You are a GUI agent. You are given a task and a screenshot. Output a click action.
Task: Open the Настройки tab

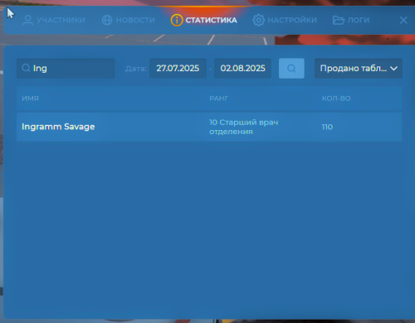tap(285, 20)
